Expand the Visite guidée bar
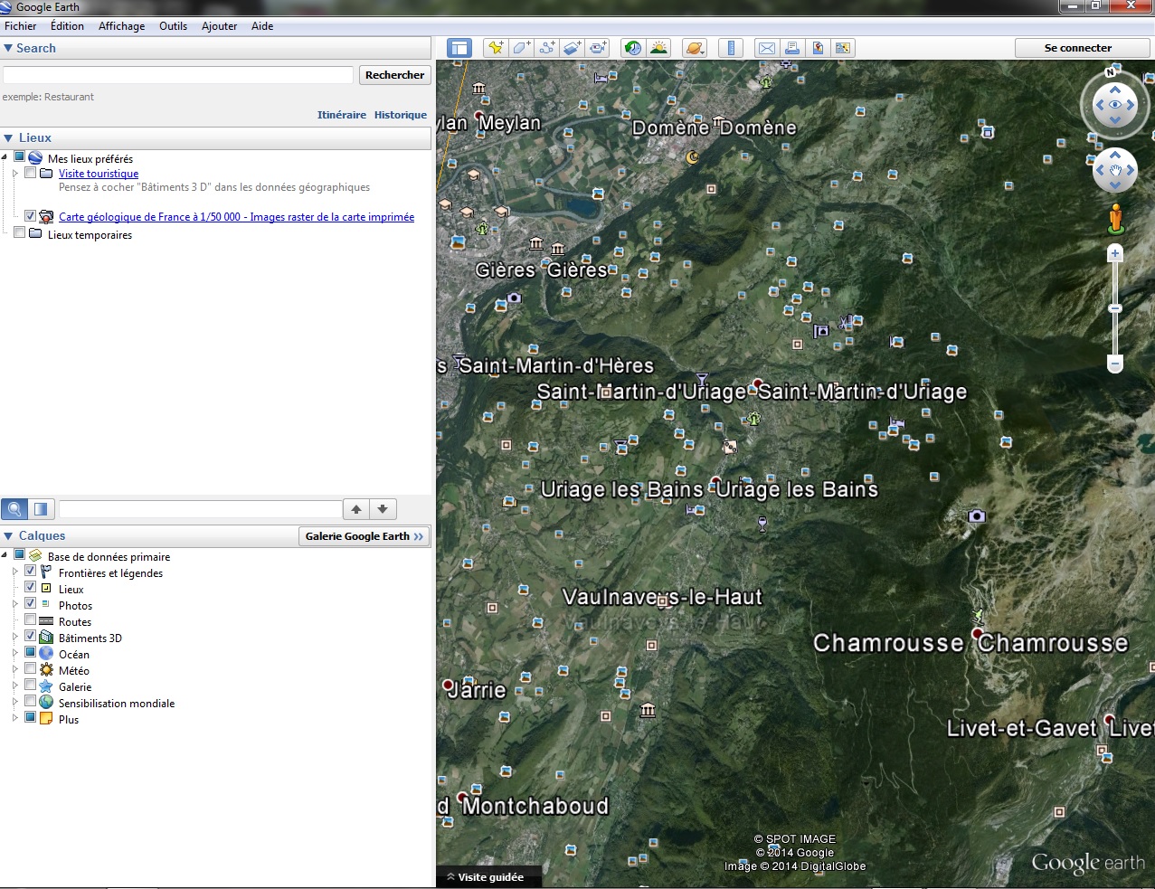 click(x=490, y=876)
